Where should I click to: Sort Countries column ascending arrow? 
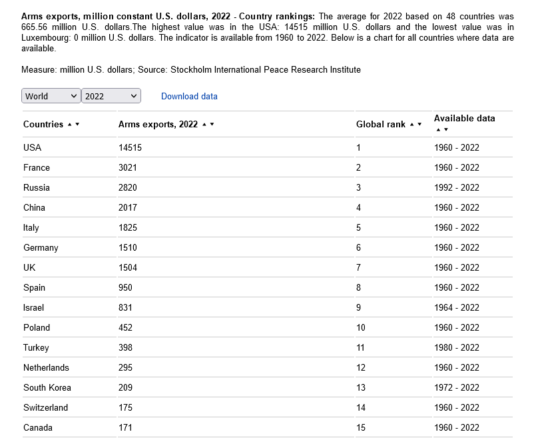pos(69,125)
